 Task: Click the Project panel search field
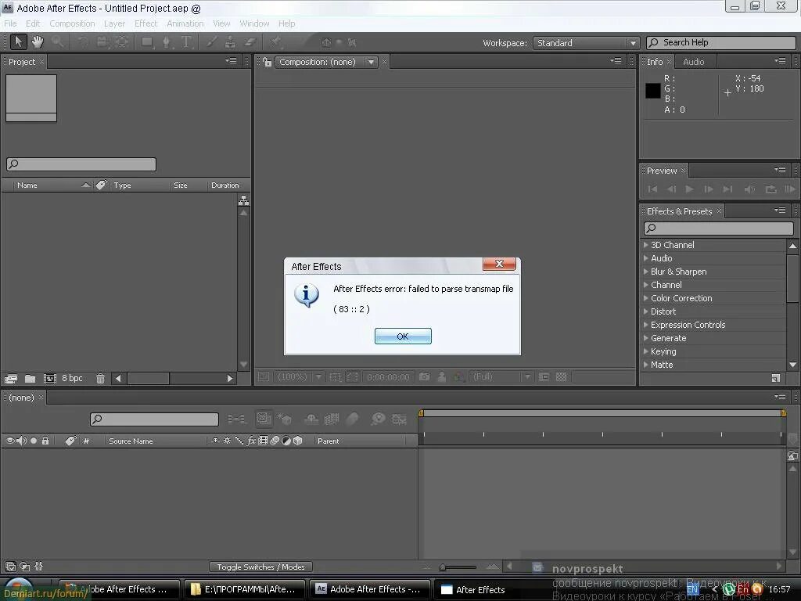81,164
